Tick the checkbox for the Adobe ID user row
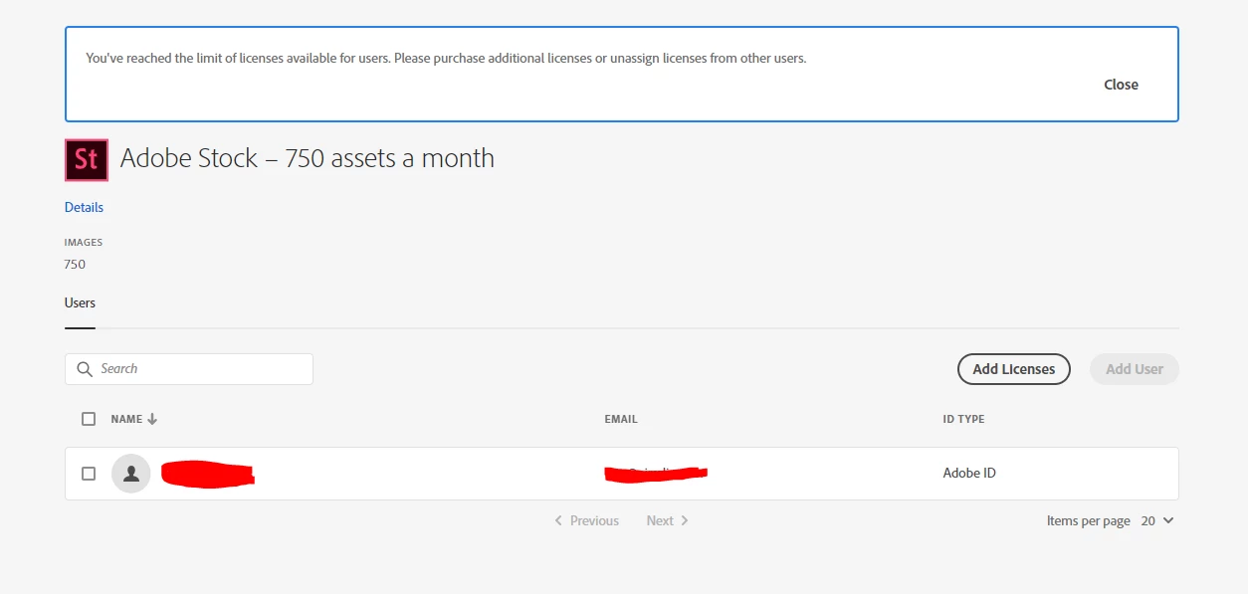The height and width of the screenshot is (594, 1248). 89,474
